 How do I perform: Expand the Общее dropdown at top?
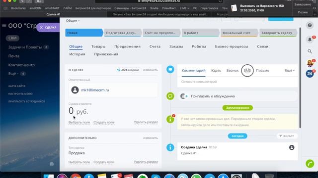[73, 21]
